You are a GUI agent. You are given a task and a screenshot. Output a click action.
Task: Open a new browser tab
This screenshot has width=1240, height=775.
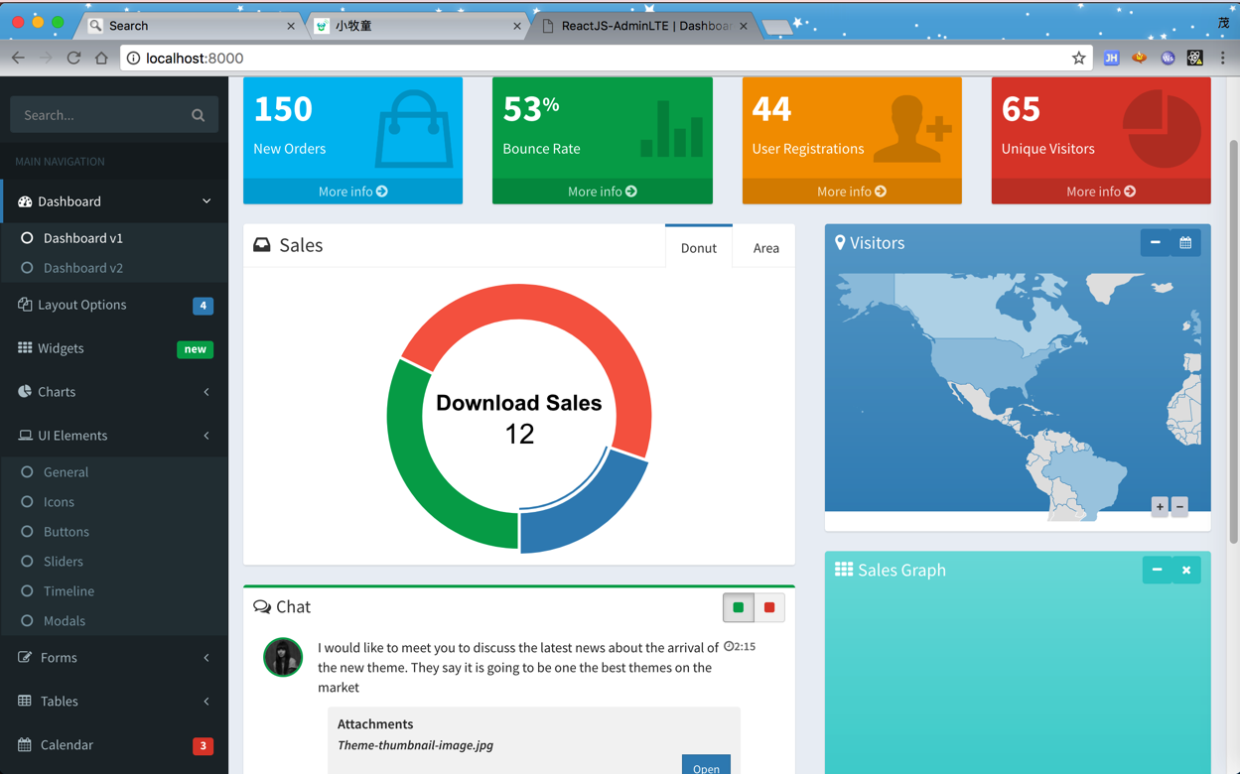pyautogui.click(x=777, y=27)
